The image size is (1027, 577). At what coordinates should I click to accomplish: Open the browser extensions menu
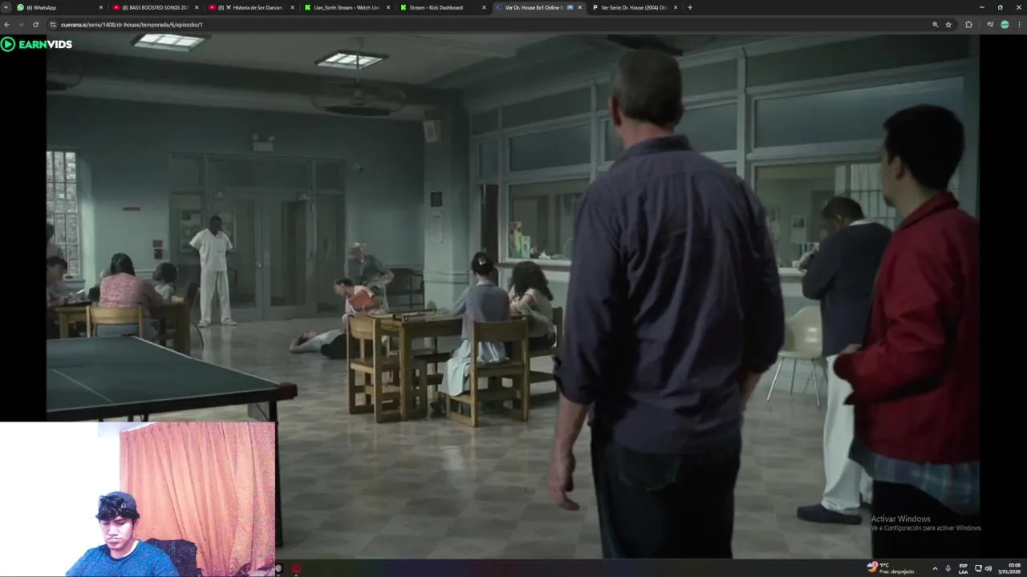point(968,25)
